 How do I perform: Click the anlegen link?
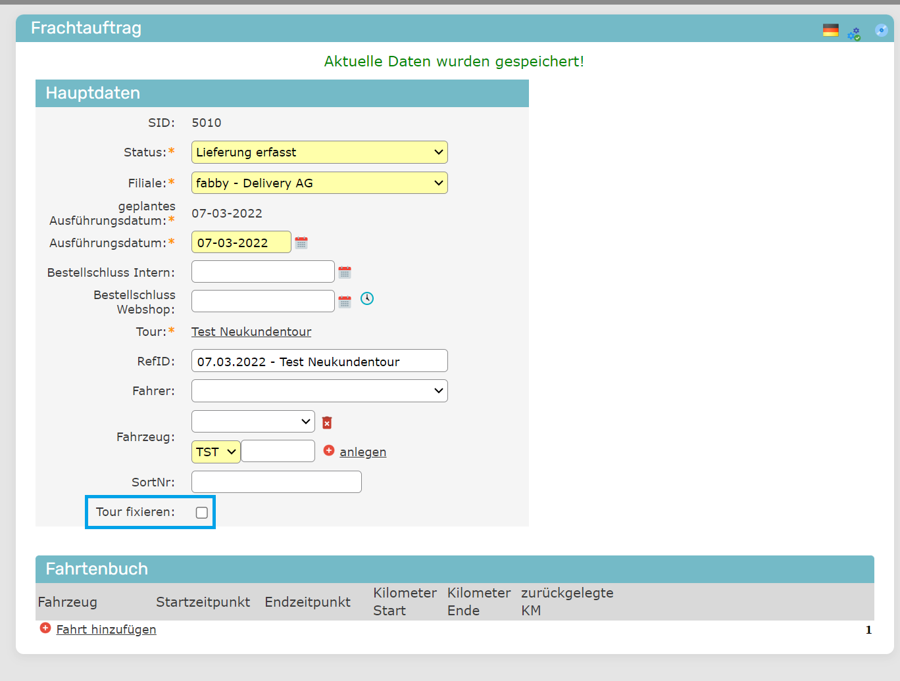click(x=362, y=452)
